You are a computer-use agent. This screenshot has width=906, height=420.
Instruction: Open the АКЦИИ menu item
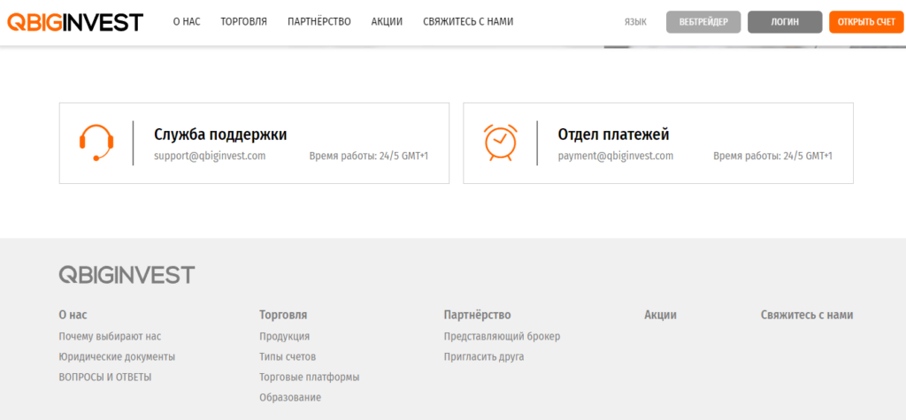(x=387, y=22)
